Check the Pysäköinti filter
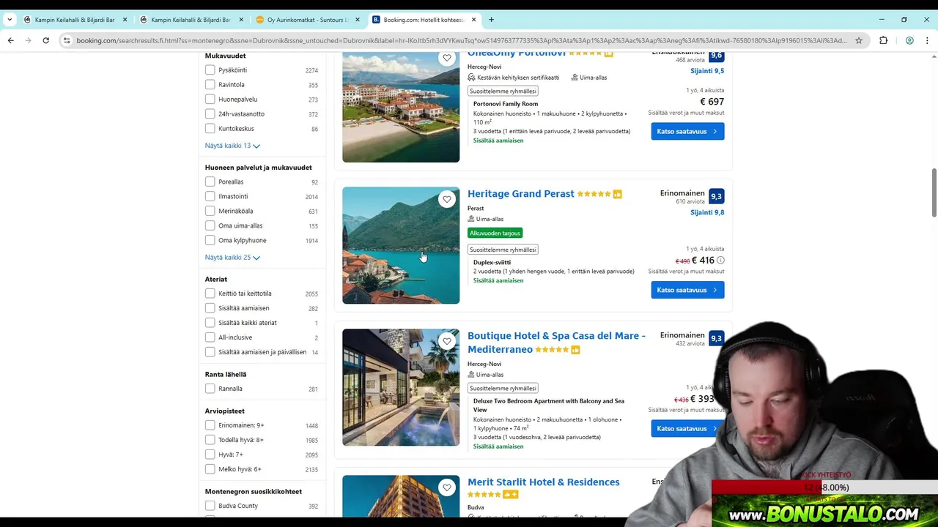The image size is (938, 527). (210, 70)
